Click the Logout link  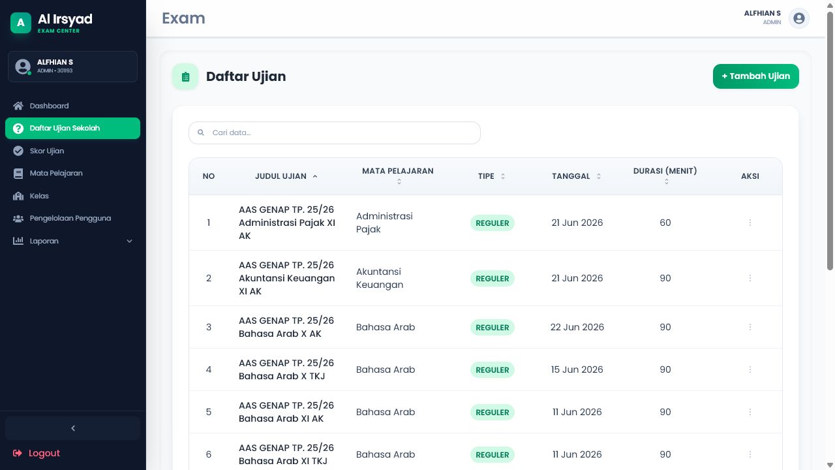37,453
